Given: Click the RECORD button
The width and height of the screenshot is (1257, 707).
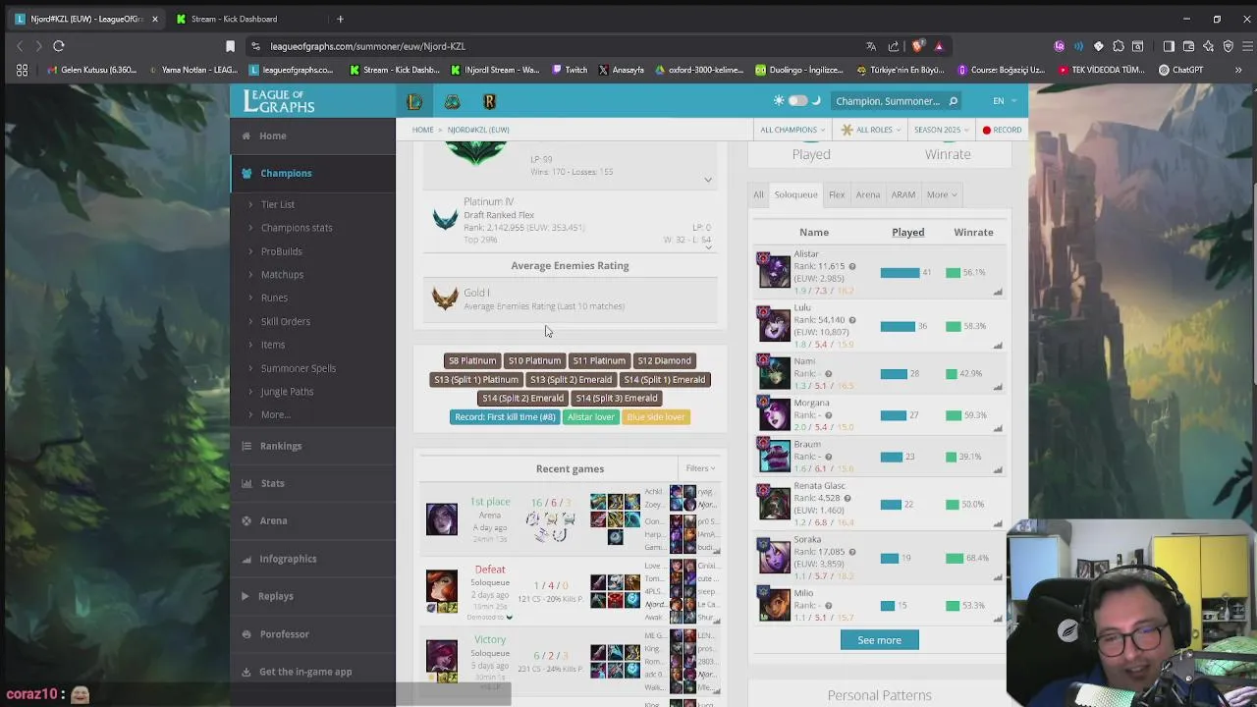Looking at the screenshot, I should tap(1003, 130).
